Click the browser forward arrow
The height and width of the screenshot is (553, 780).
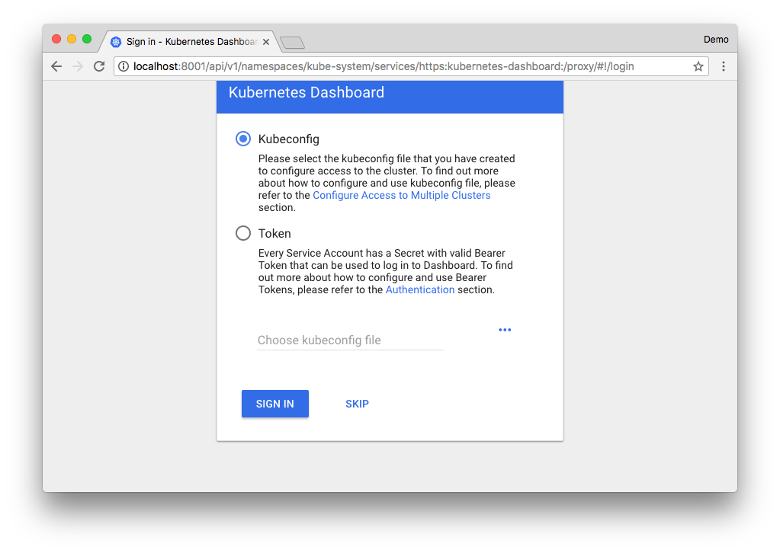78,66
